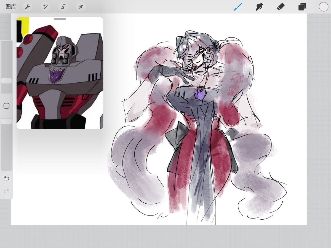
Task: Select the Eraser tool
Action: click(281, 7)
